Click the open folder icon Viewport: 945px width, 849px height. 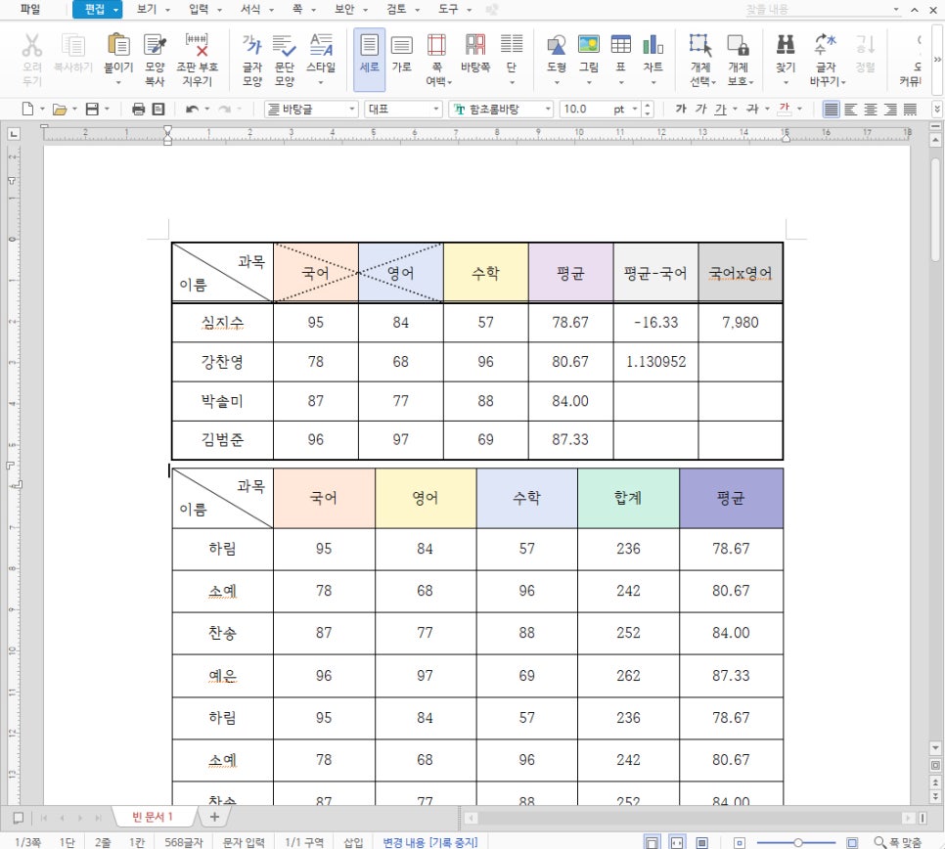coord(59,110)
